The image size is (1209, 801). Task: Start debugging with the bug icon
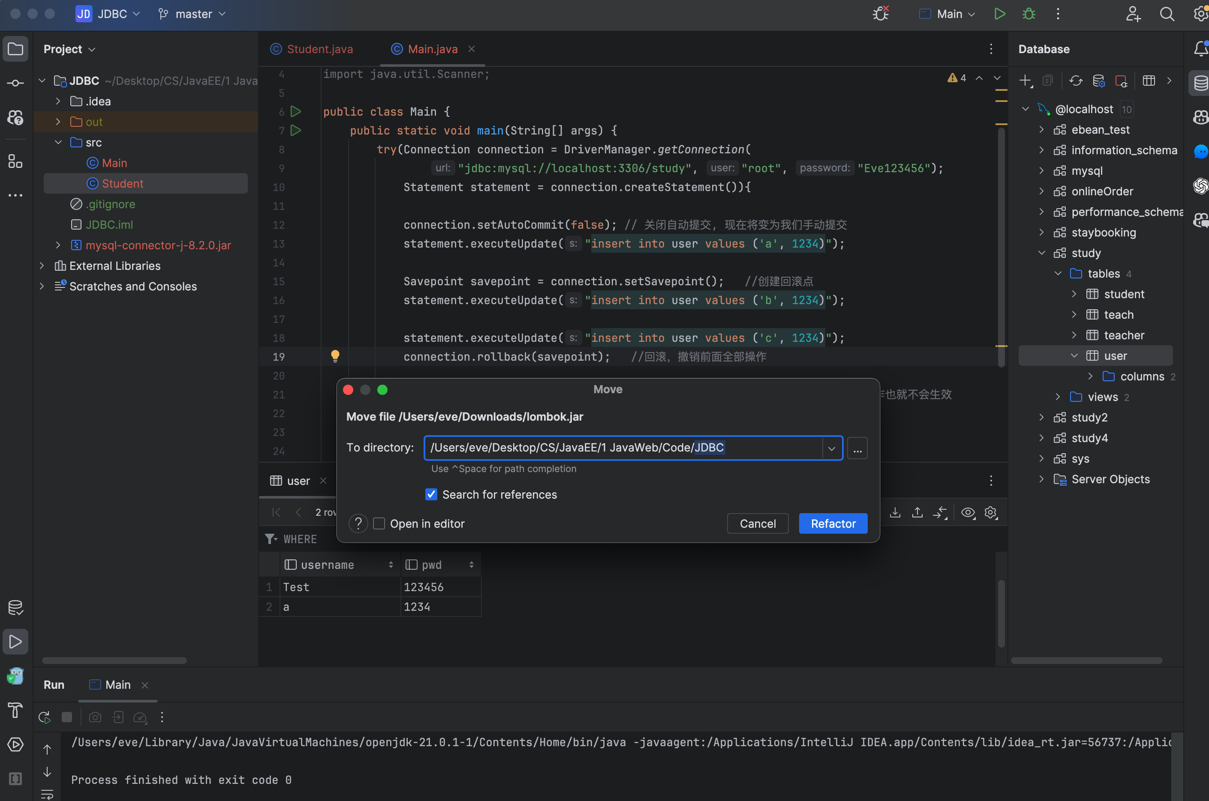tap(1029, 14)
